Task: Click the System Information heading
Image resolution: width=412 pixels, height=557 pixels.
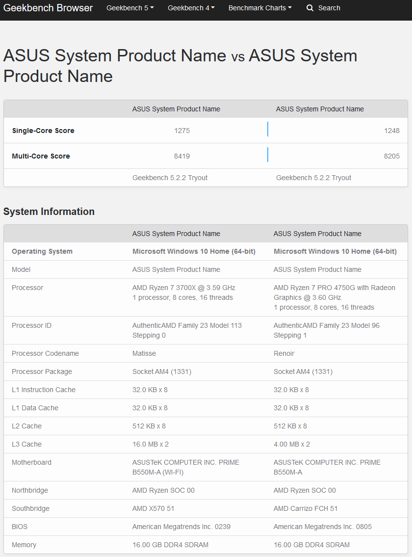Action: pos(49,212)
